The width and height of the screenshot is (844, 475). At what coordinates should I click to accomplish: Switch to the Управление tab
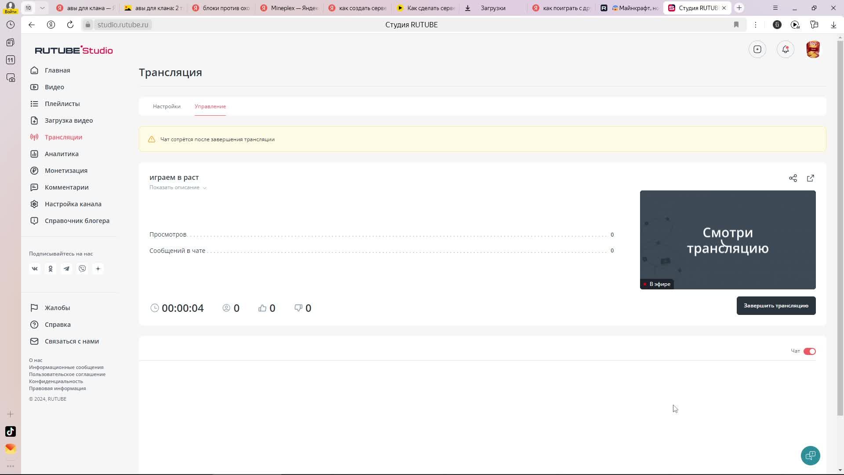point(210,106)
